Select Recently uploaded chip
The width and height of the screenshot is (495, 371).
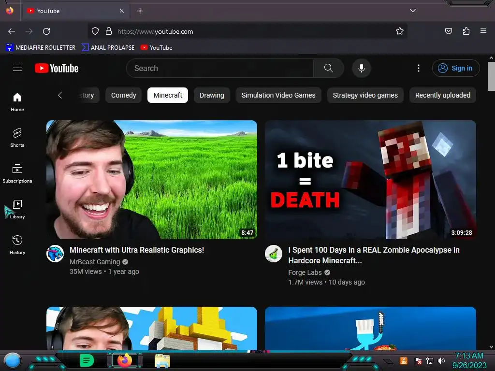pyautogui.click(x=443, y=95)
